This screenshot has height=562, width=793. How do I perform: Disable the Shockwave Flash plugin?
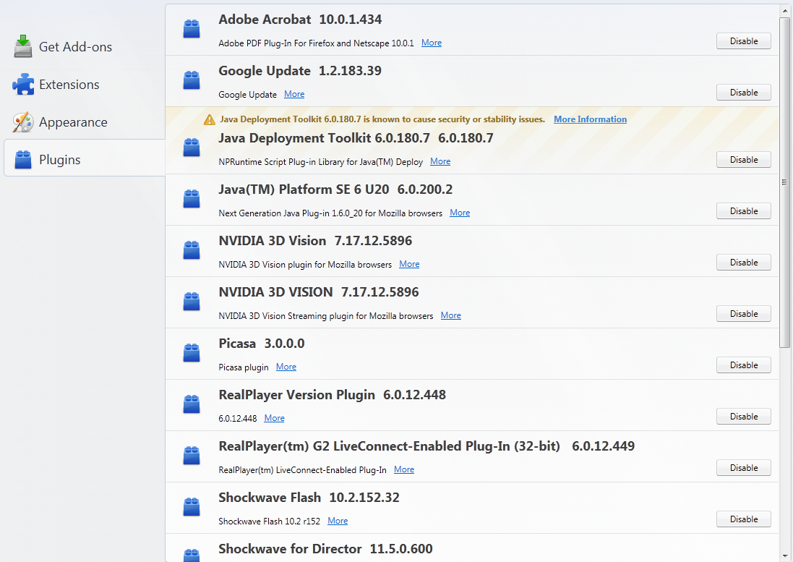[743, 519]
